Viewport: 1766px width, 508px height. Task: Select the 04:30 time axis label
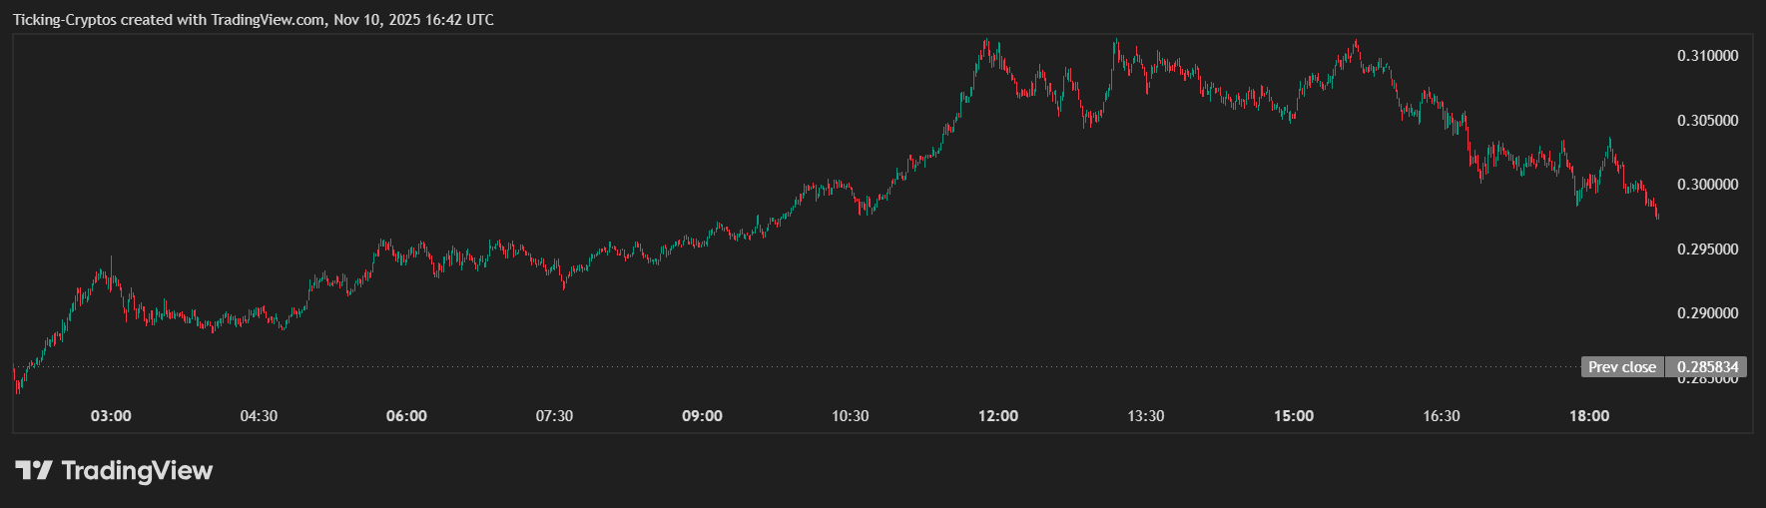pos(259,416)
